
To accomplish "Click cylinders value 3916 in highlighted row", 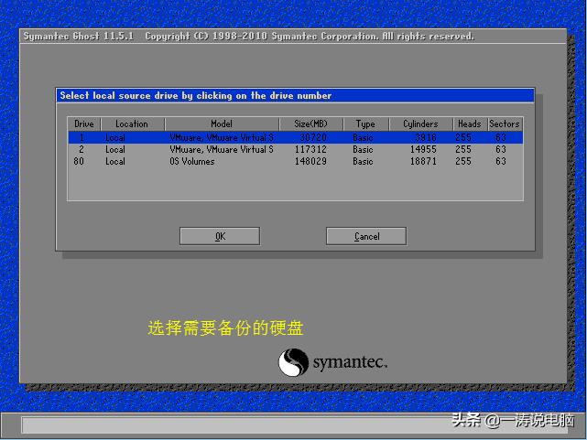I will [426, 137].
